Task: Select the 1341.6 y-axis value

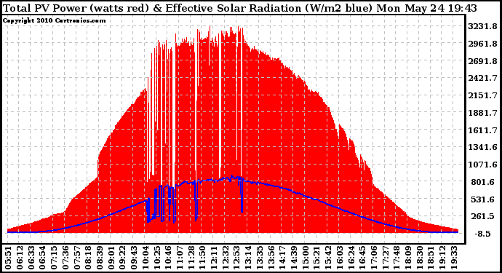Action: click(x=482, y=147)
